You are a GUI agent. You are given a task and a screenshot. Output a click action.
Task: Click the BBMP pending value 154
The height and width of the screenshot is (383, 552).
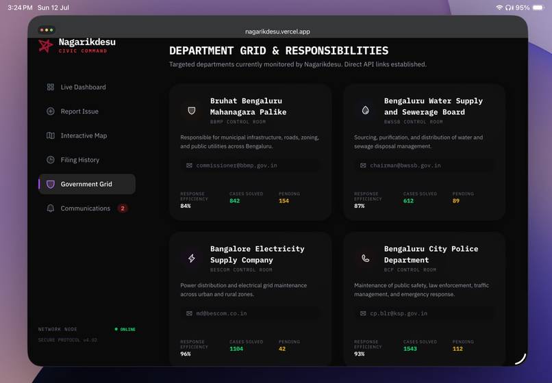284,201
